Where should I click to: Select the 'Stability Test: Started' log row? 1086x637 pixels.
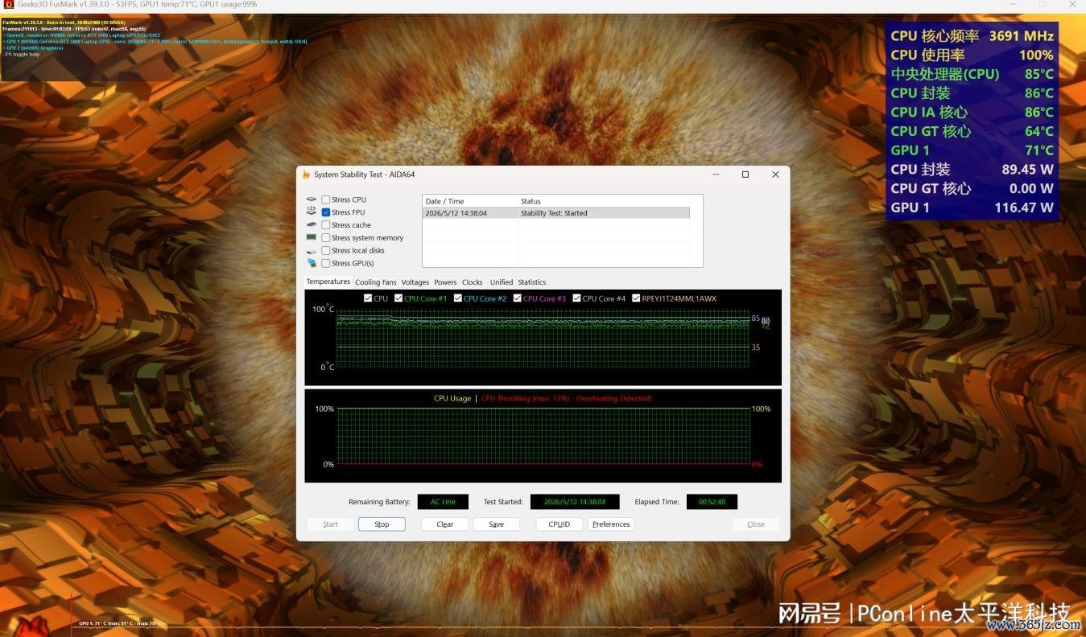tap(556, 213)
